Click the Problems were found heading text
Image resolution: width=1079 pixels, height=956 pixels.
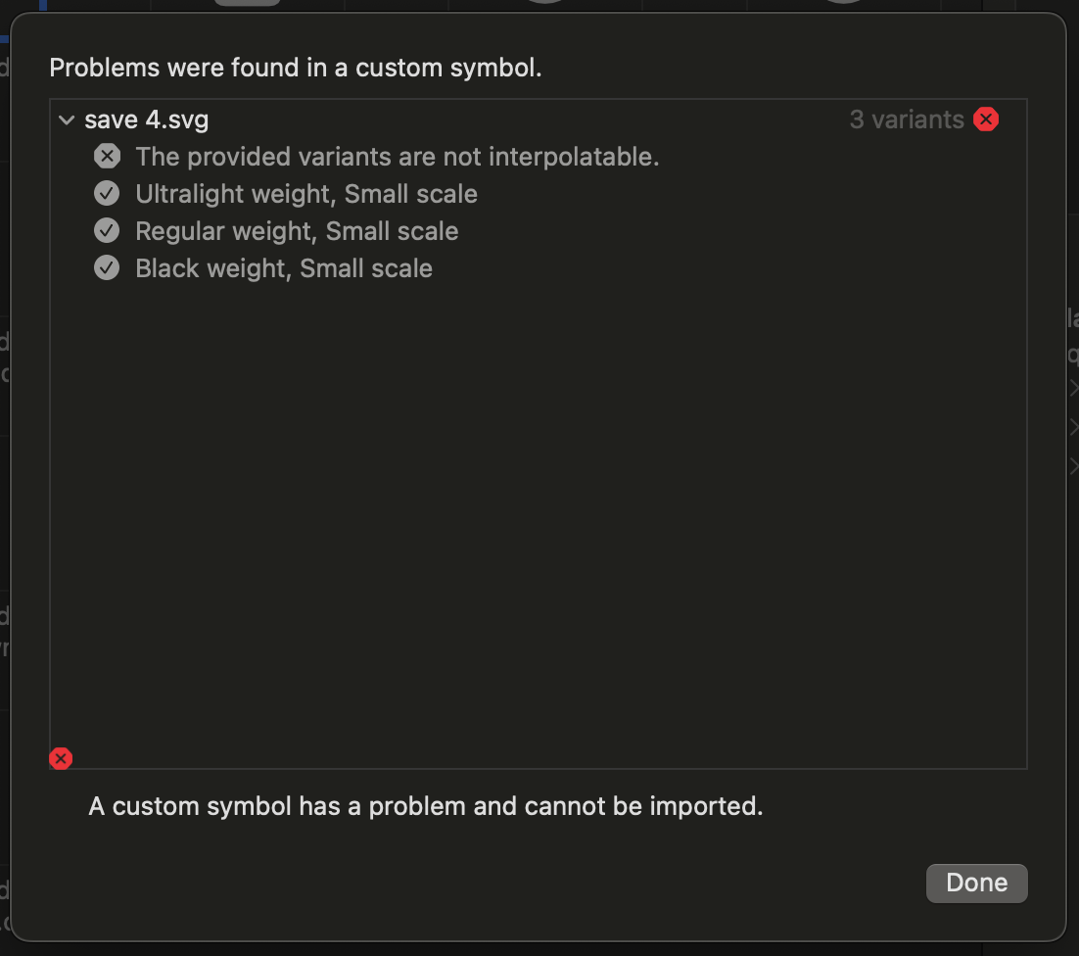pyautogui.click(x=296, y=68)
